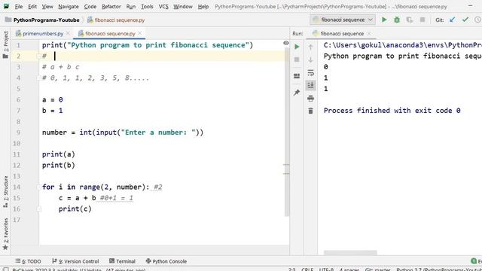Collapse comment block fold marker at line 2

pos(38,56)
